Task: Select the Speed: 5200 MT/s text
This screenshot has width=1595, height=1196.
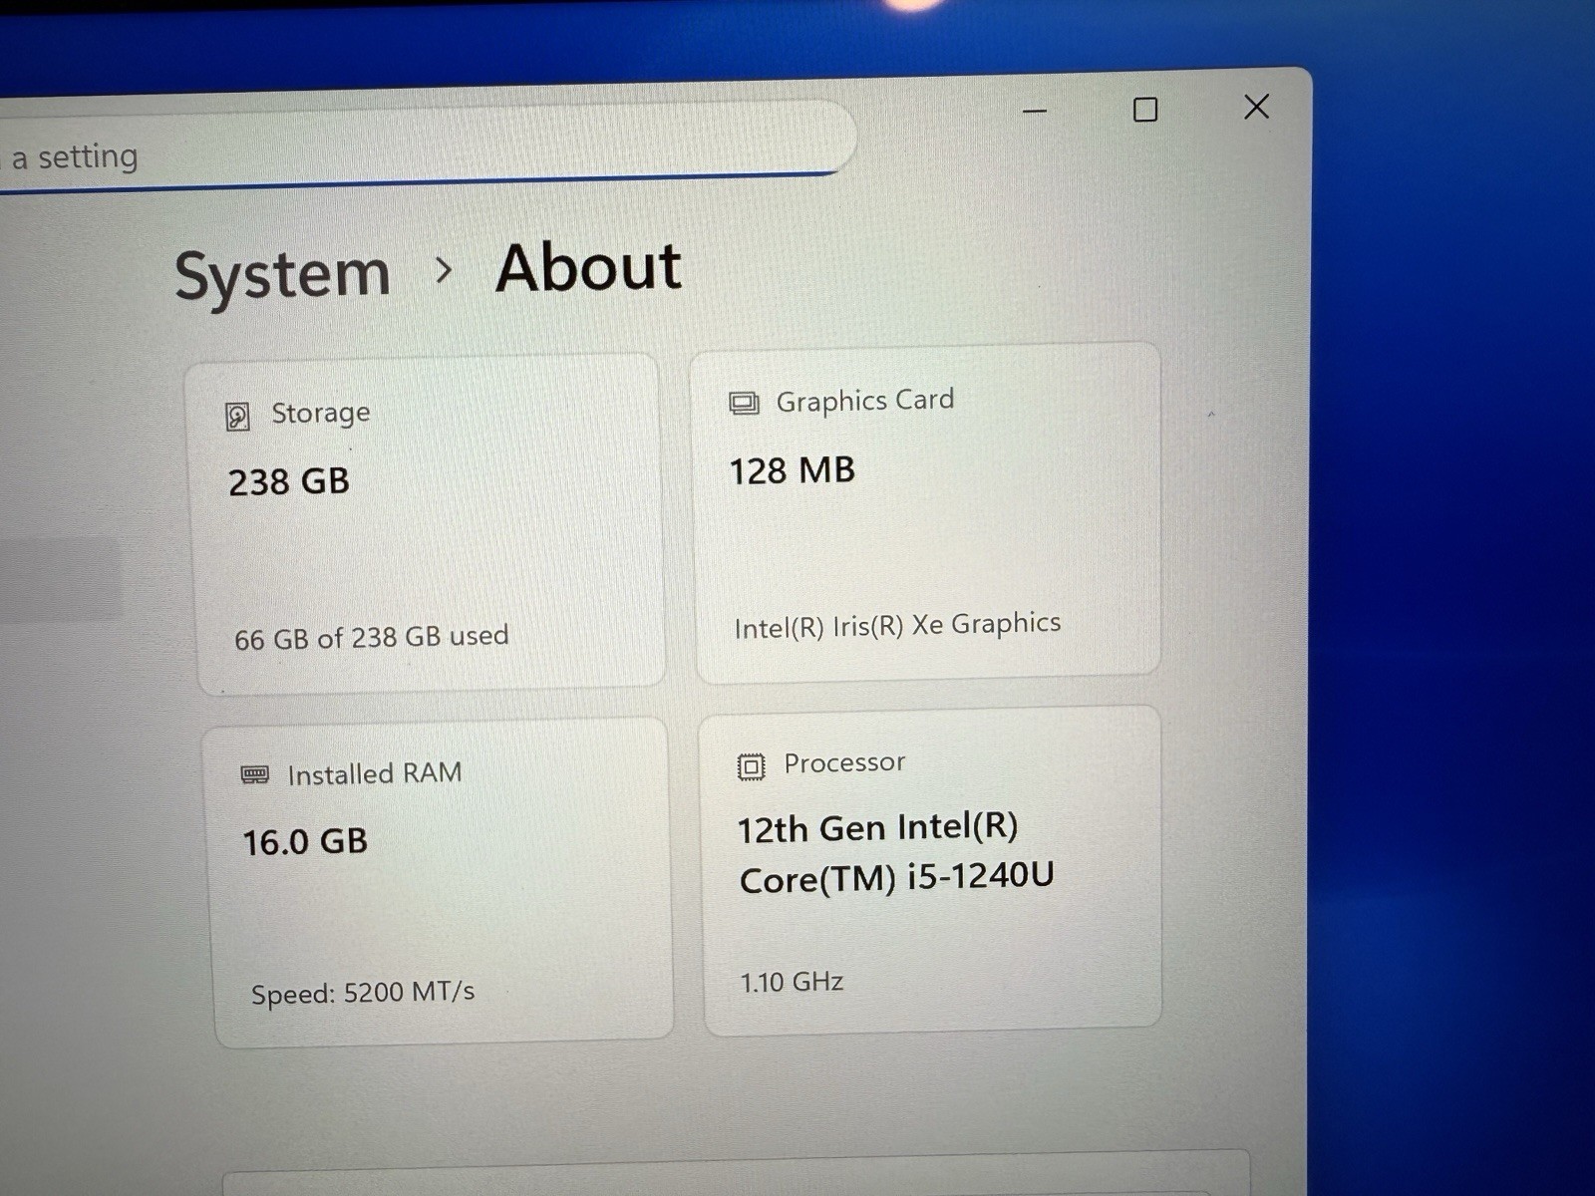Action: pos(363,993)
